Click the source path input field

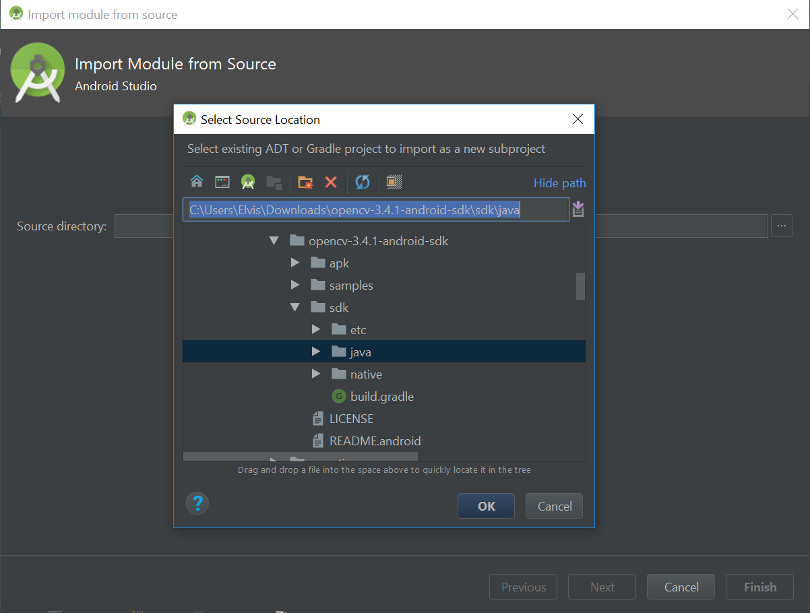click(x=377, y=209)
